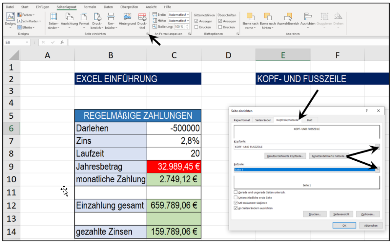Launch the An Format anpassen dialog launcher

tap(189, 34)
